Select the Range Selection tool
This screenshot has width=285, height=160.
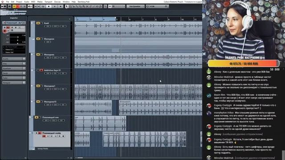tap(70, 6)
